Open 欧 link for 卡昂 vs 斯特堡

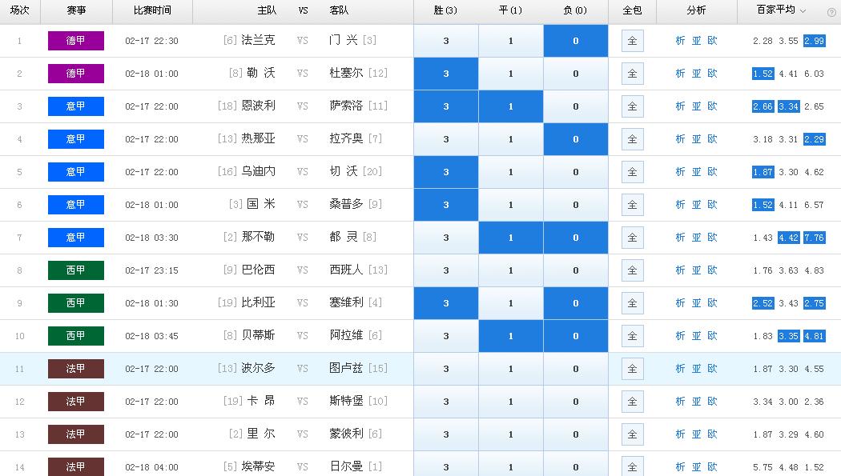[712, 402]
